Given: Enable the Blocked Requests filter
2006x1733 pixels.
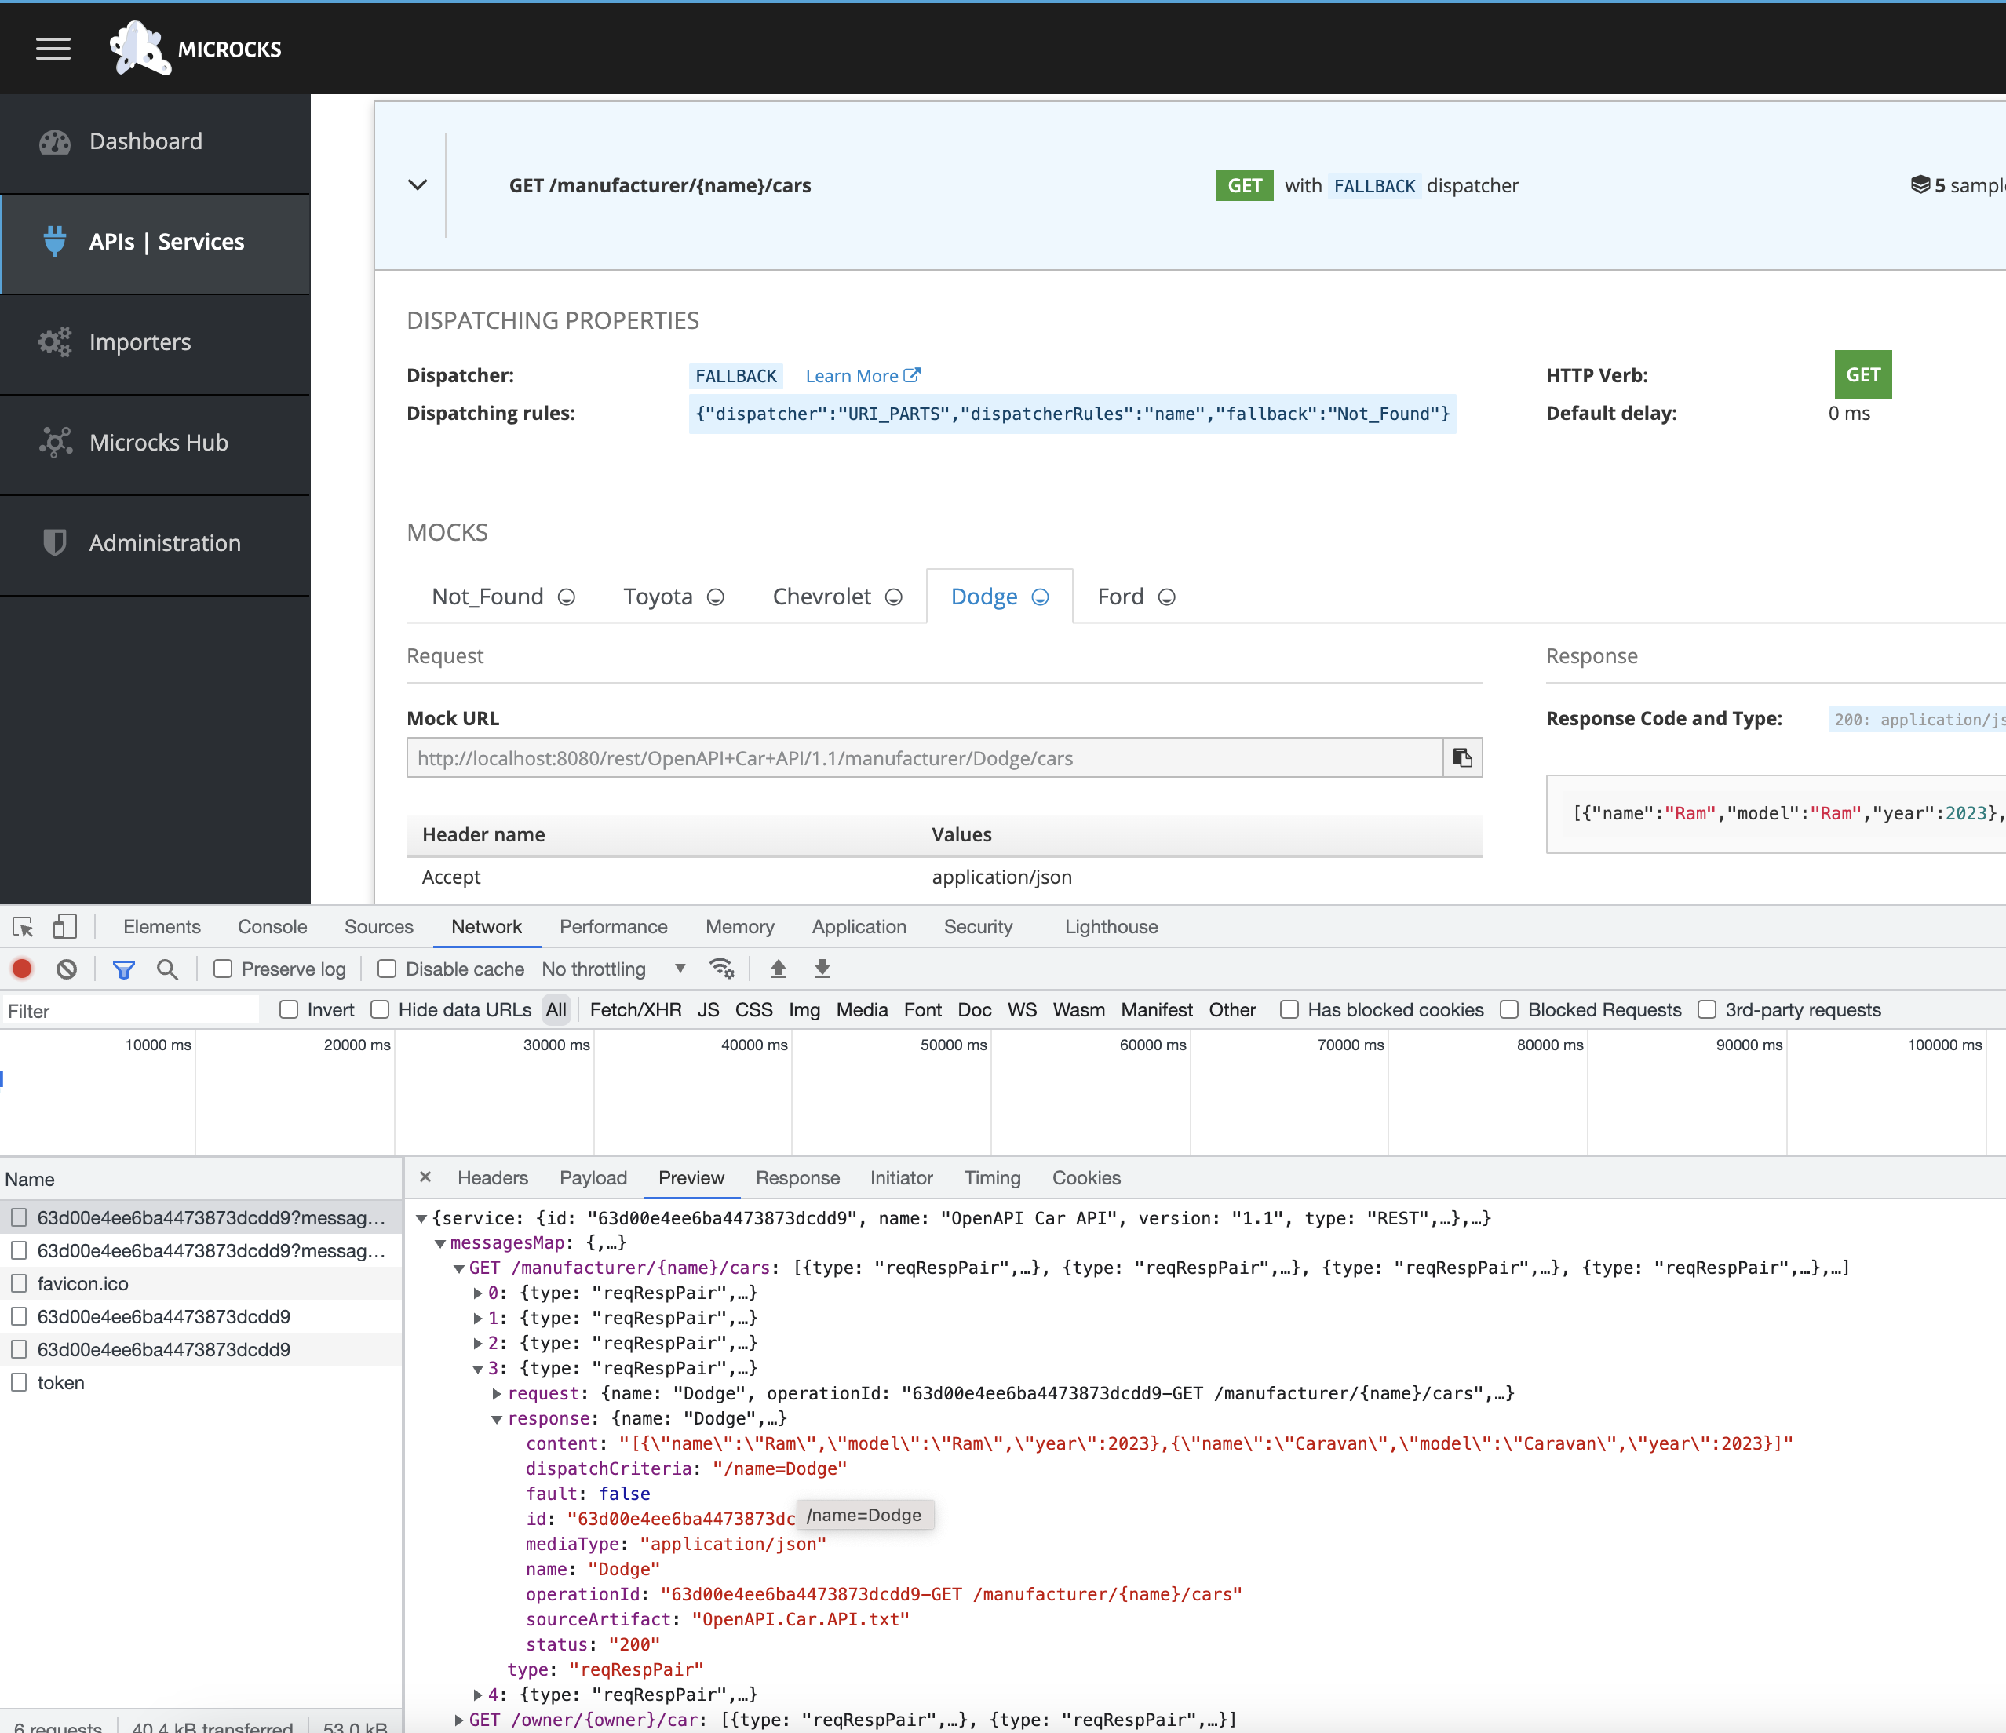Looking at the screenshot, I should tap(1510, 1010).
